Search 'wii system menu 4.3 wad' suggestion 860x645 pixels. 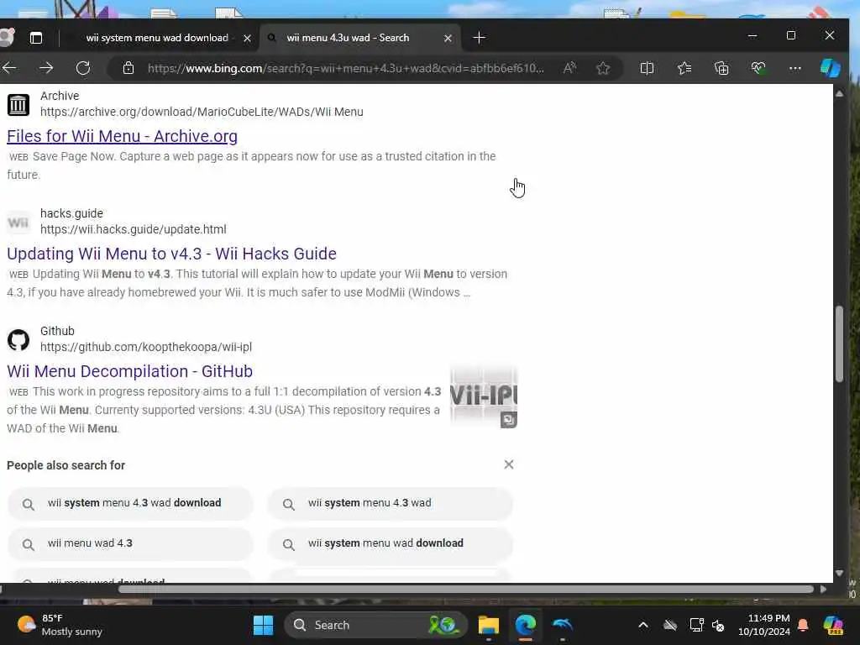390,504
